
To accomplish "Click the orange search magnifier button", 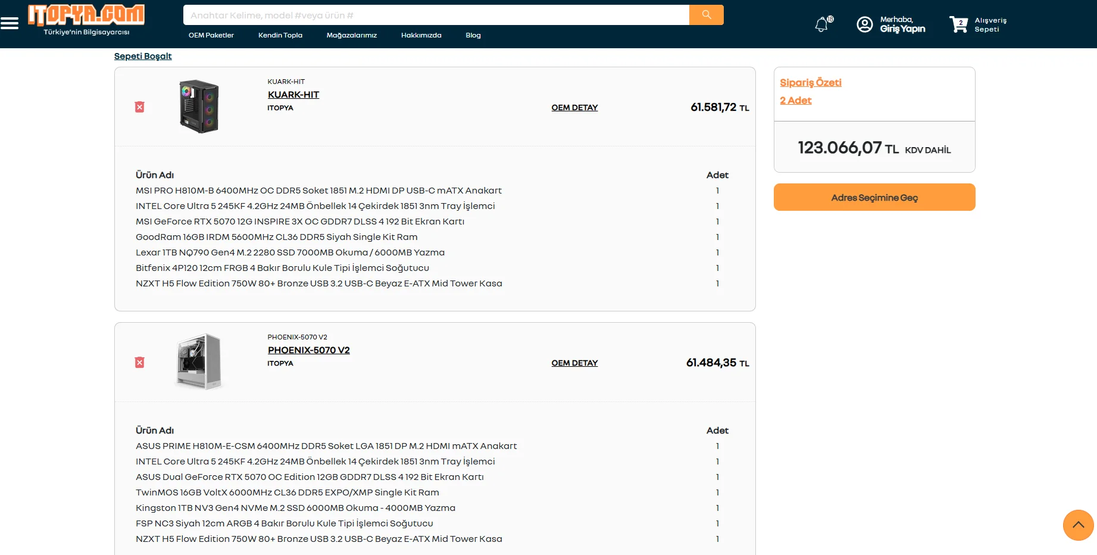I will pos(707,15).
